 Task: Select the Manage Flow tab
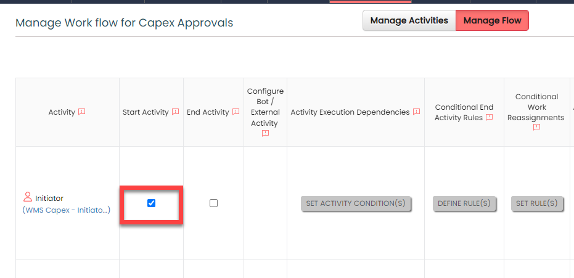[x=492, y=20]
